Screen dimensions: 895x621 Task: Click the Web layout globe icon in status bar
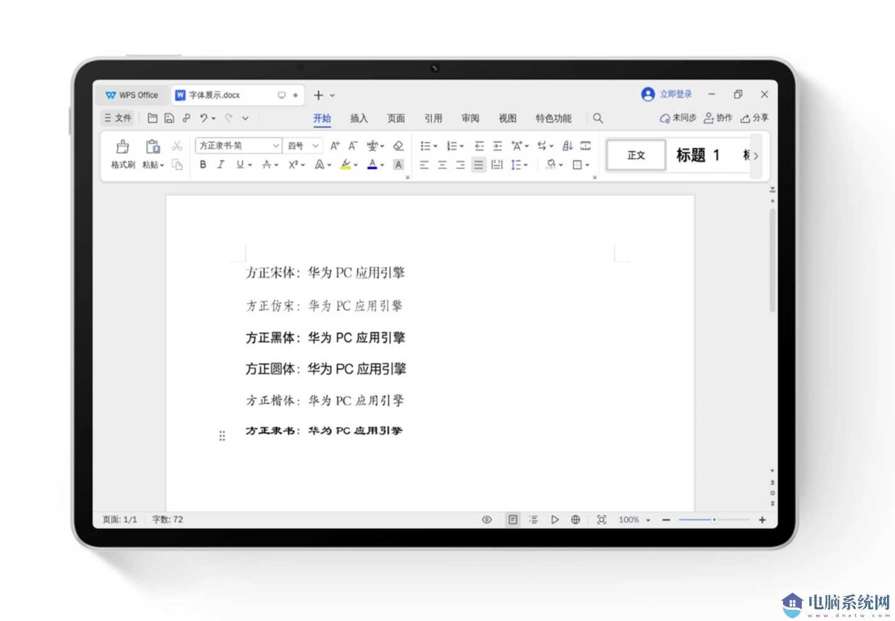point(576,520)
